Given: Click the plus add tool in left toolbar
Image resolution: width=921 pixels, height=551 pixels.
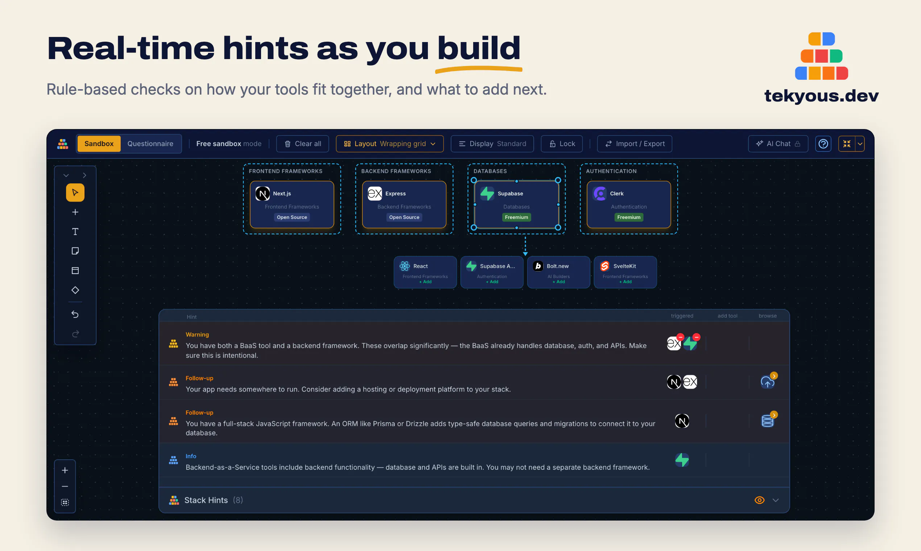Looking at the screenshot, I should pyautogui.click(x=75, y=212).
